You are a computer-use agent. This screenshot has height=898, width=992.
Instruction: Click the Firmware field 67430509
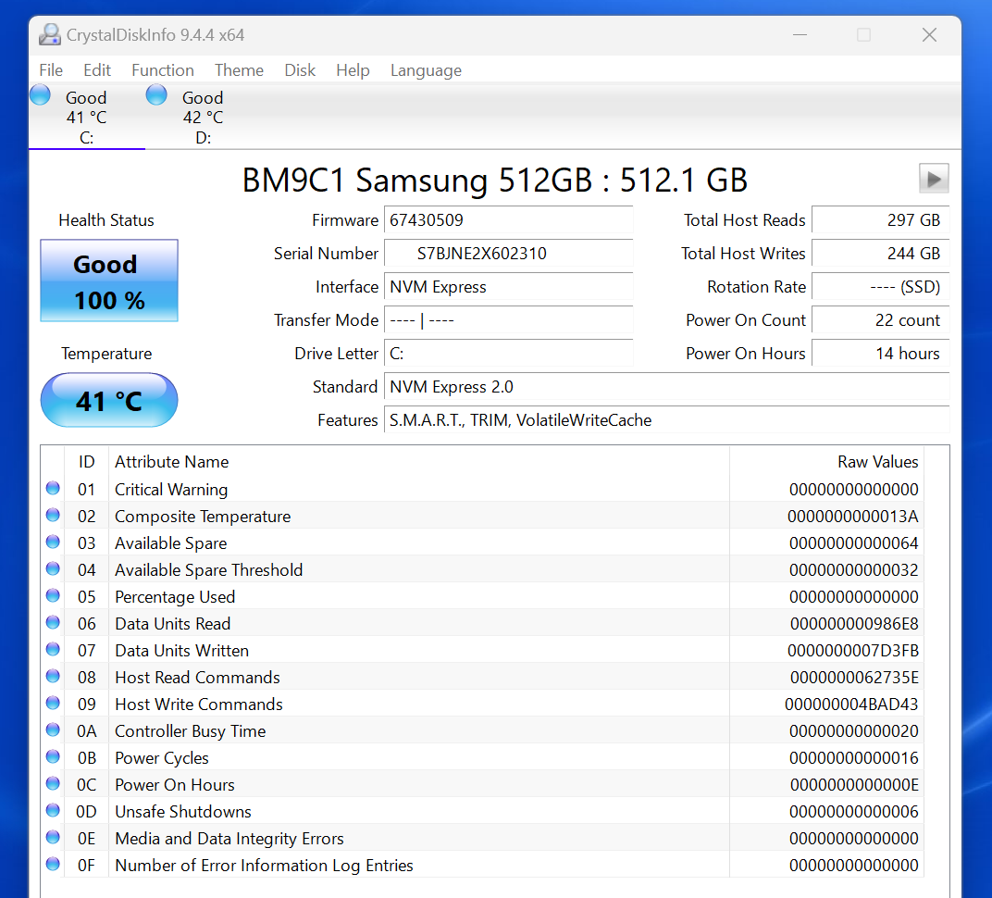508,220
